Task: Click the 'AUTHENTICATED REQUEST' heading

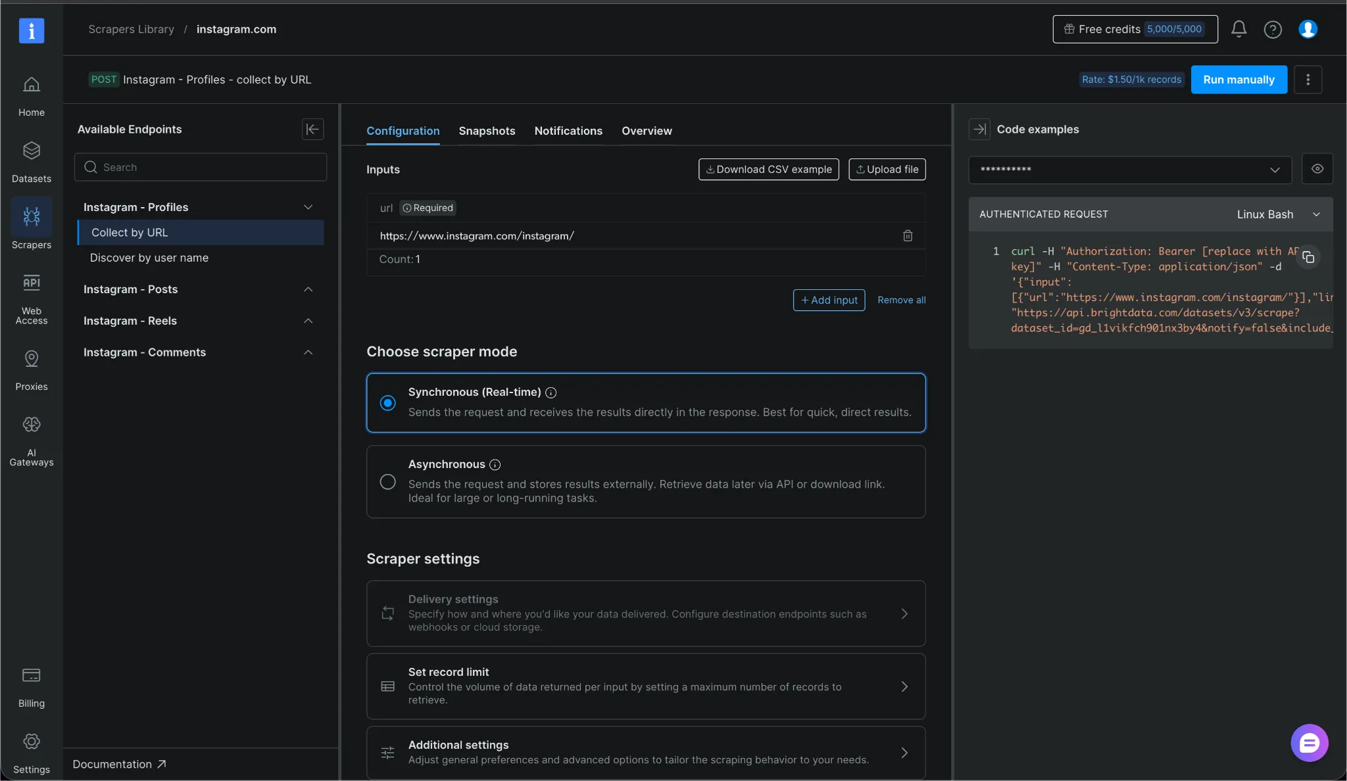Action: (1044, 214)
